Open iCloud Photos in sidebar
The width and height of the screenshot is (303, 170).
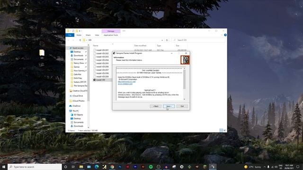click(79, 101)
